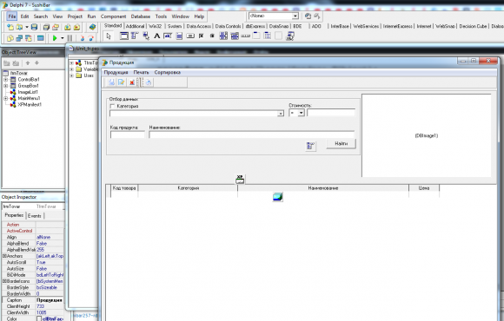Click into the Наименование input field
Screen dimensions: 504x321
coord(252,134)
